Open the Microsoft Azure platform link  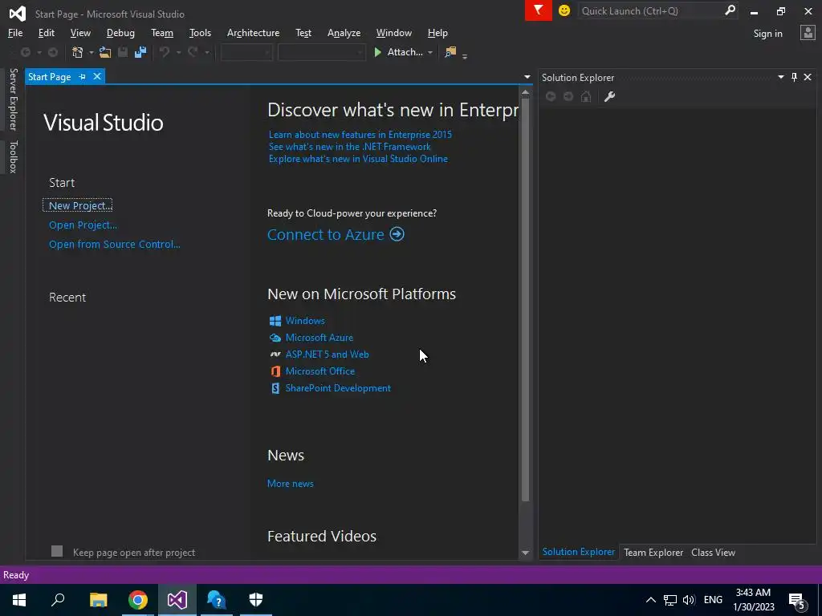(x=319, y=338)
